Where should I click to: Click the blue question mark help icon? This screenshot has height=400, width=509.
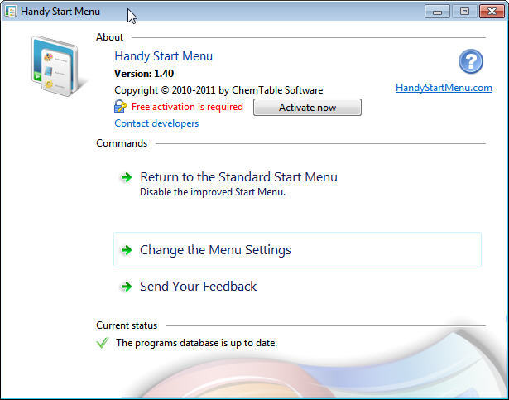click(471, 61)
